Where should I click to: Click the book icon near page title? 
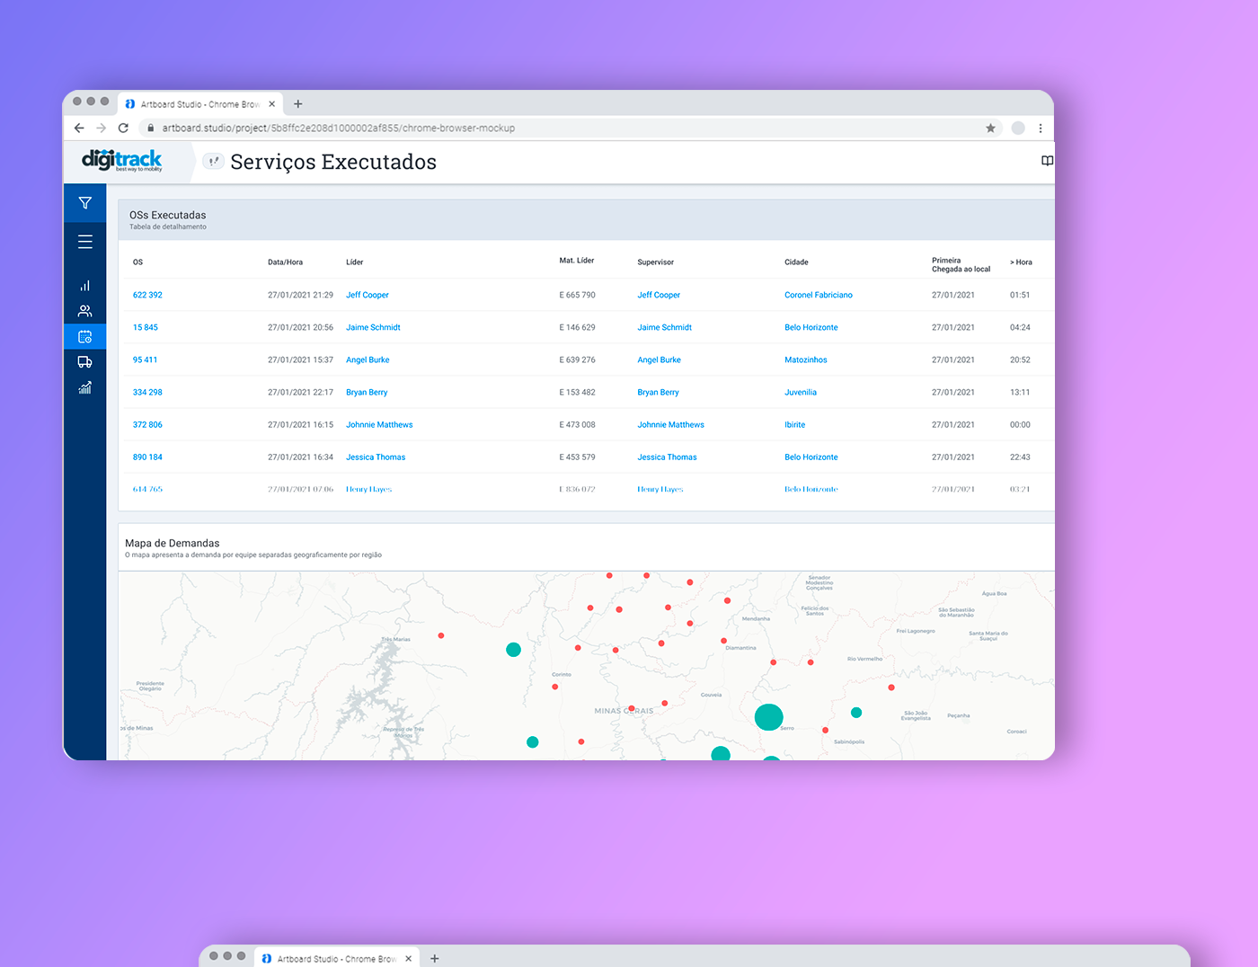[x=1047, y=161]
